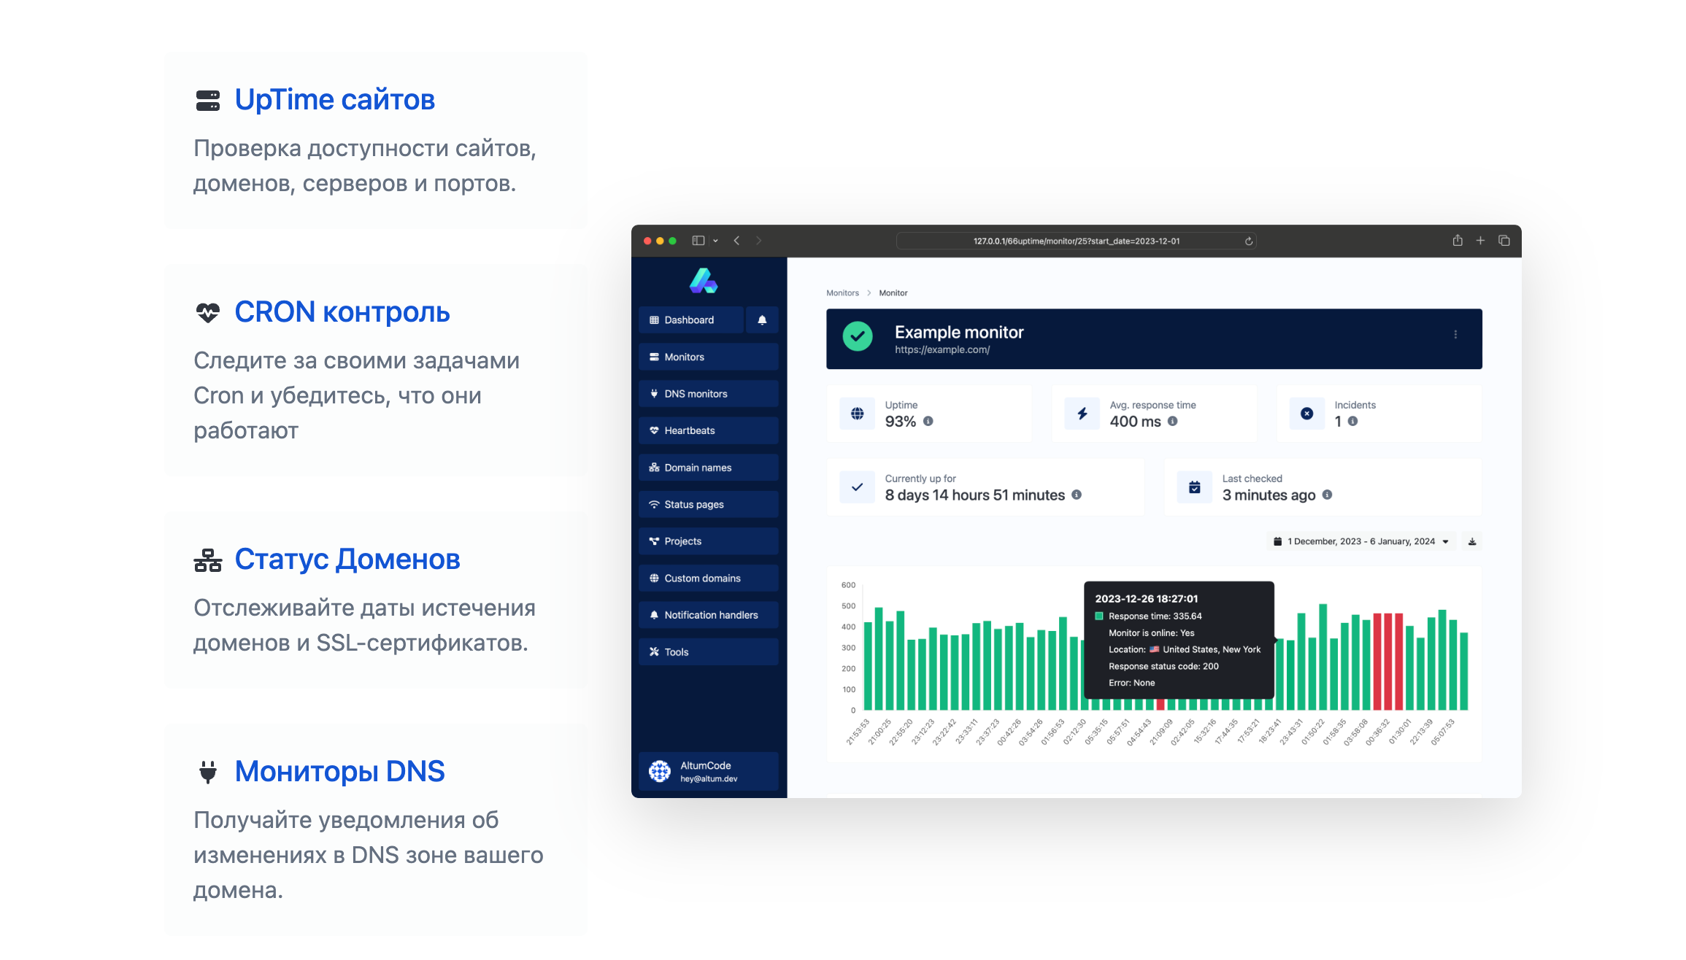Screen dimensions: 1686x960
Task: Click the Monitors breadcrumb link
Action: (x=842, y=293)
